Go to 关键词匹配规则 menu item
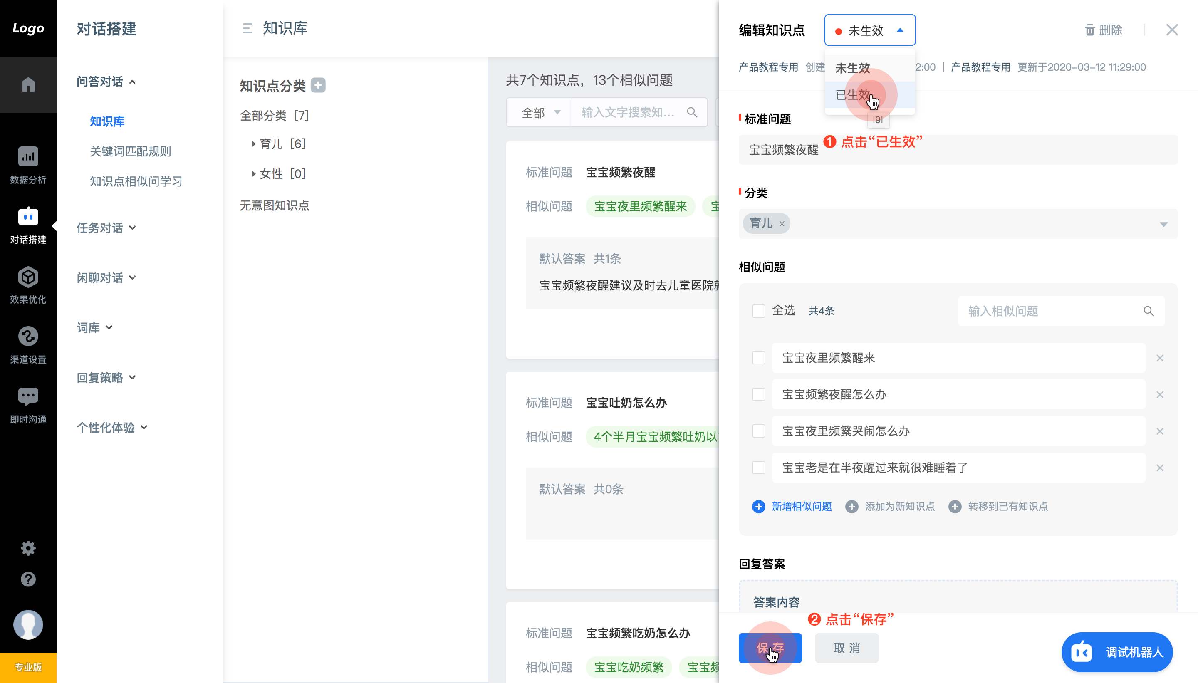Viewport: 1198px width, 683px height. pyautogui.click(x=130, y=151)
